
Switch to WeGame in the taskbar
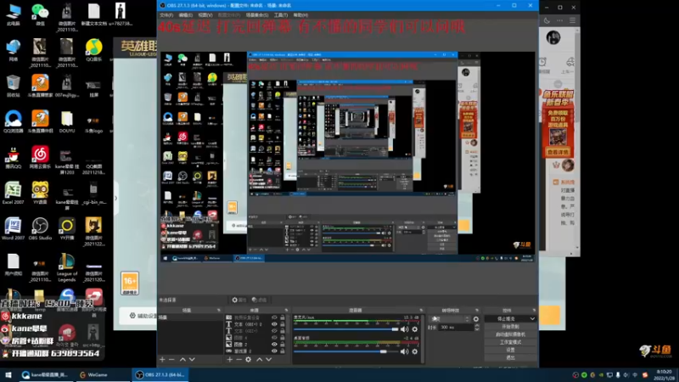tap(102, 375)
